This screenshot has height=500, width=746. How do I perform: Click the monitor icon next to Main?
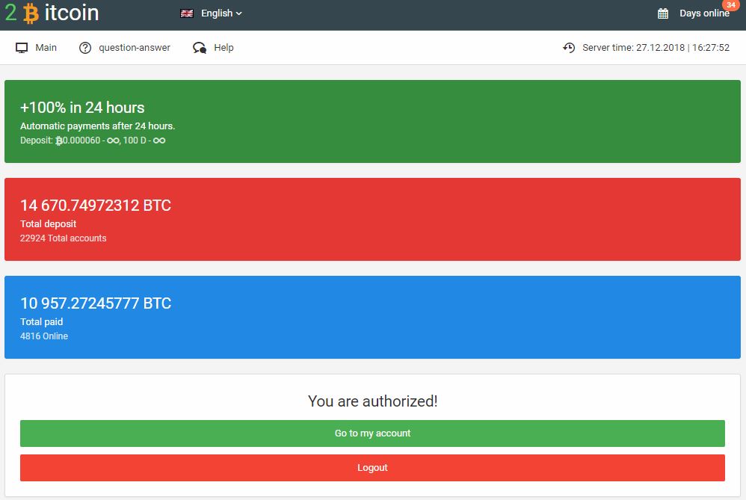click(x=22, y=48)
